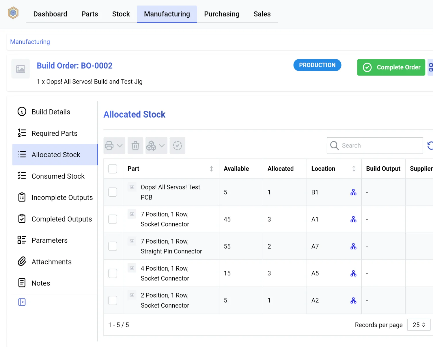Click the barcode actions icon beside Complete Order
433x347 pixels.
(x=430, y=67)
